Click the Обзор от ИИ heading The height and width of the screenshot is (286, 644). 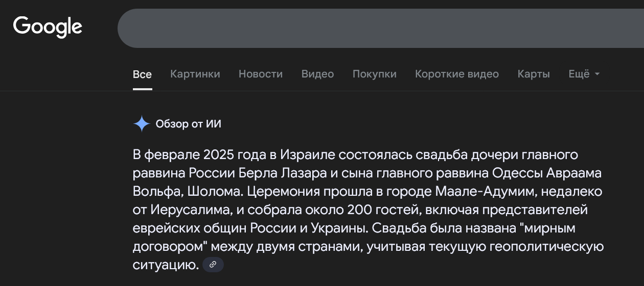pyautogui.click(x=189, y=124)
